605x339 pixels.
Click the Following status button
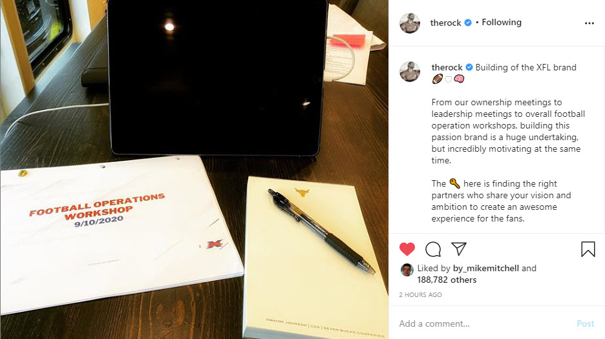pos(502,23)
